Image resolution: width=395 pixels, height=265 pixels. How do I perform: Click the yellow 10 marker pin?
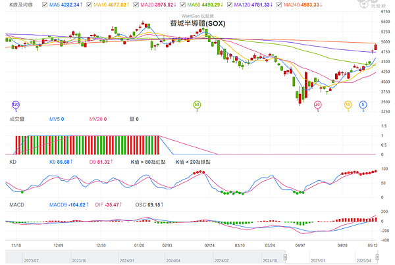click(348, 105)
